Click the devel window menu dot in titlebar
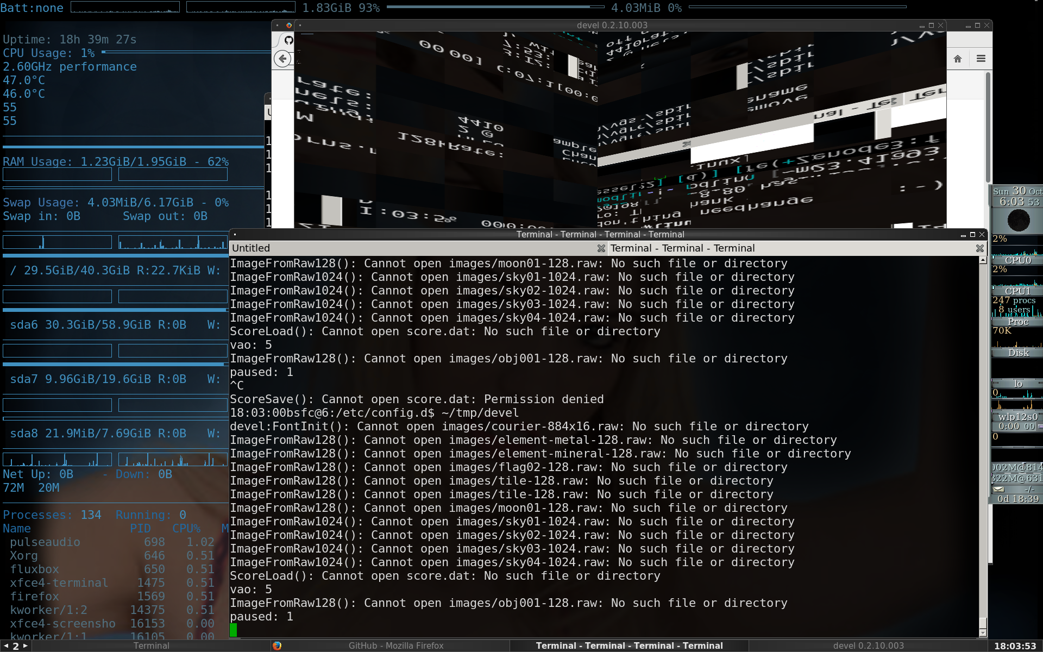This screenshot has height=652, width=1043. (300, 25)
